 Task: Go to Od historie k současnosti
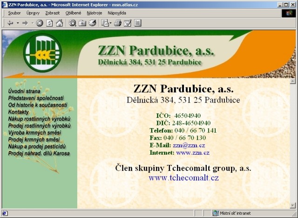pos(38,105)
